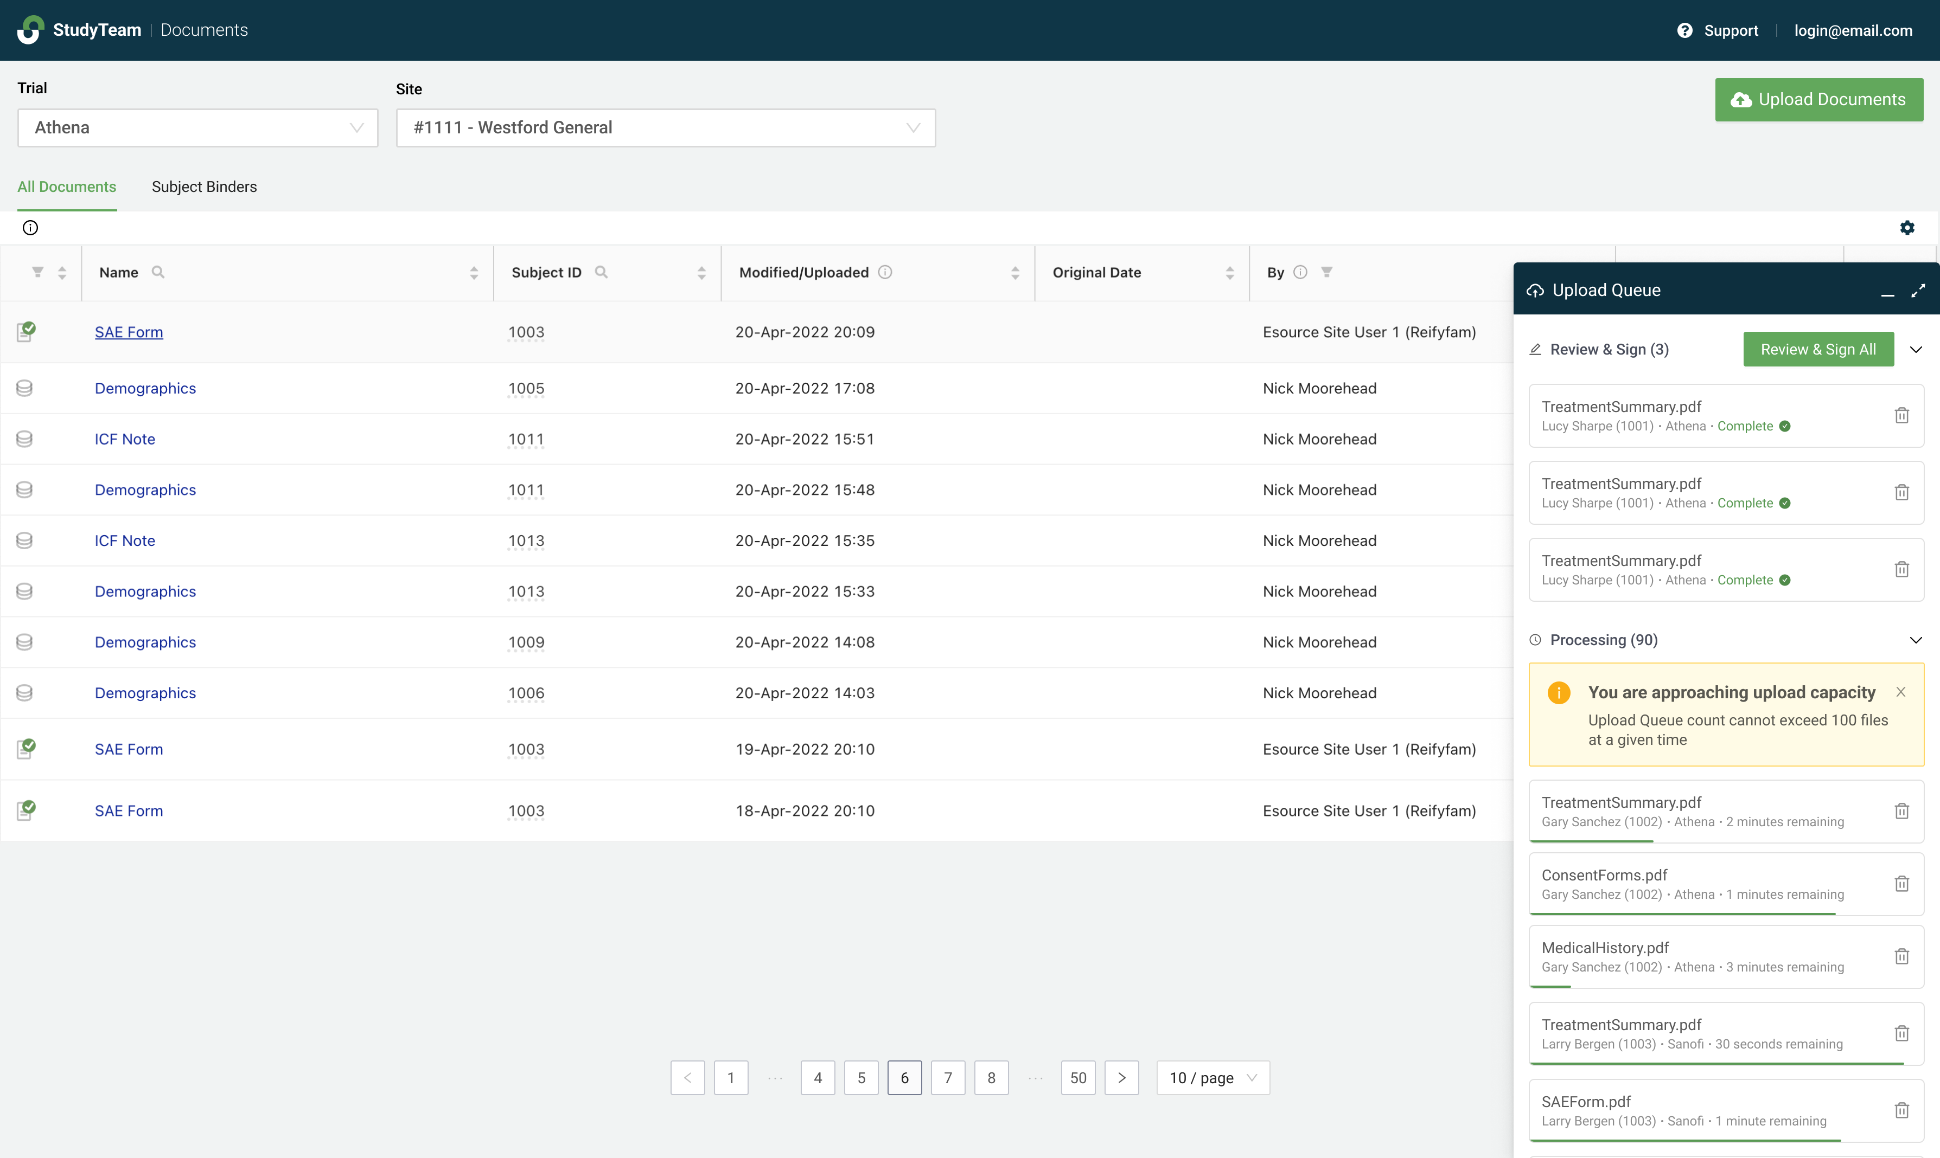Image resolution: width=1940 pixels, height=1158 pixels.
Task: Click filter icon in By column
Action: click(x=1326, y=272)
